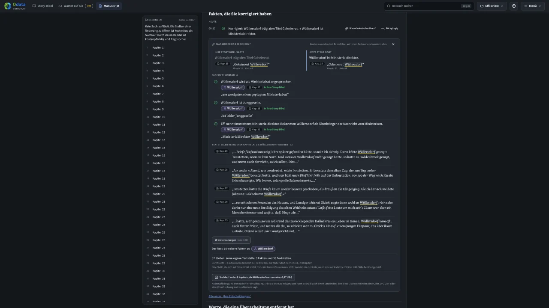
Task: Click Kap. 35 chip under Jetzt steht dort
Action: [x=317, y=64]
